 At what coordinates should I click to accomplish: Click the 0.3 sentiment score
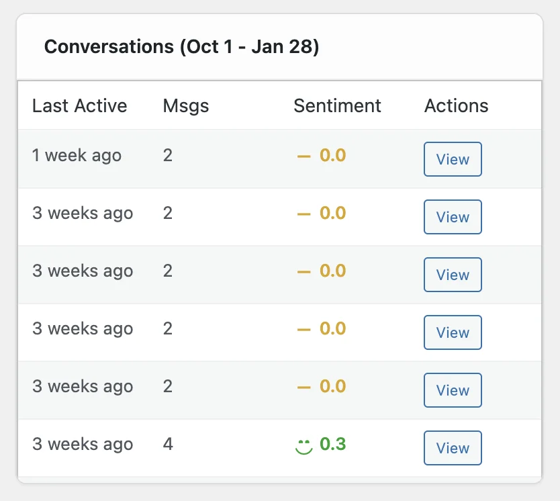[x=333, y=445]
